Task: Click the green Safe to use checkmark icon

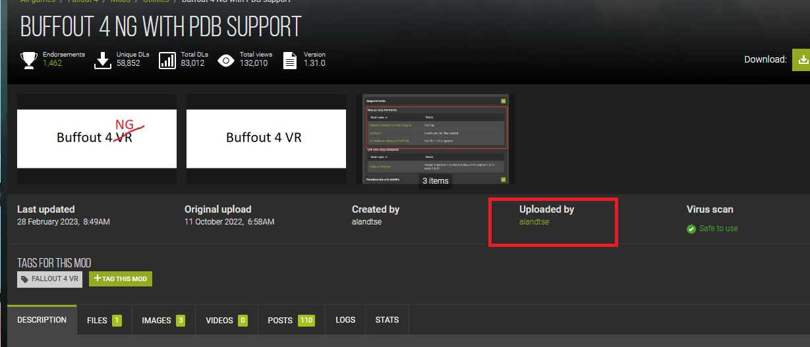Action: click(691, 229)
